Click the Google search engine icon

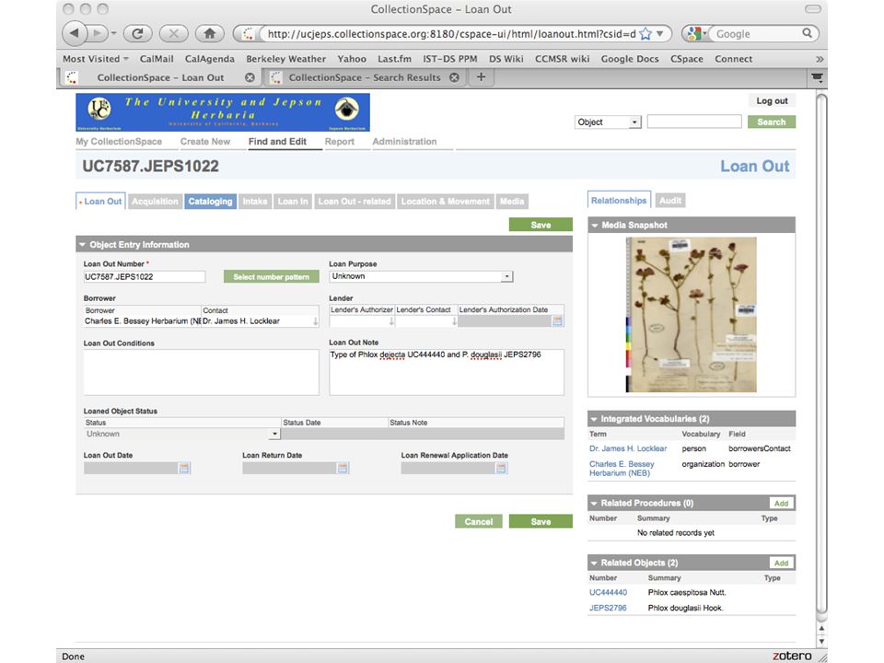coord(694,34)
